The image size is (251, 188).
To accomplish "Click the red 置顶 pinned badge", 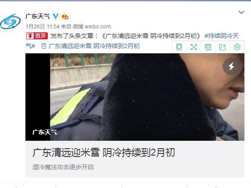I will click(x=37, y=36).
